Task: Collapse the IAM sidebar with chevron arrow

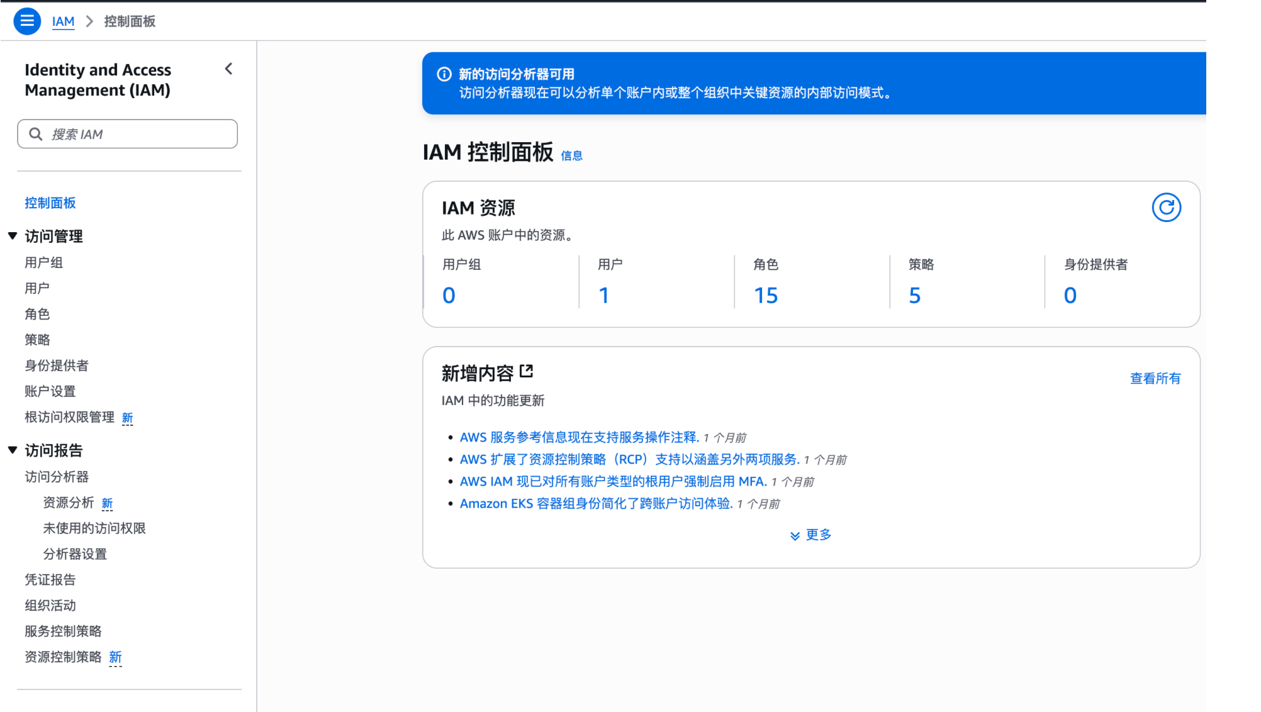Action: tap(229, 69)
